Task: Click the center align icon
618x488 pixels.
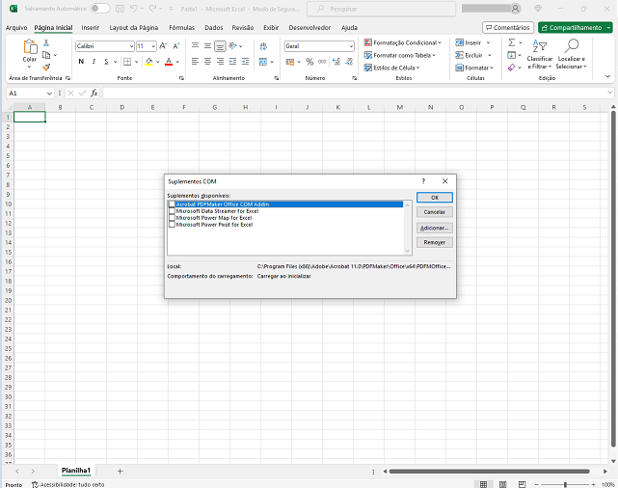Action: (x=207, y=62)
